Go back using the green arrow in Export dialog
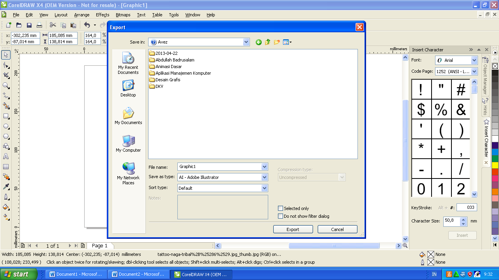 pyautogui.click(x=258, y=42)
